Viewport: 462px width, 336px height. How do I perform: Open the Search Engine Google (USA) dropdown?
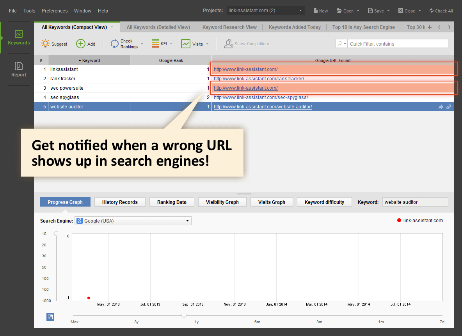[x=133, y=221]
